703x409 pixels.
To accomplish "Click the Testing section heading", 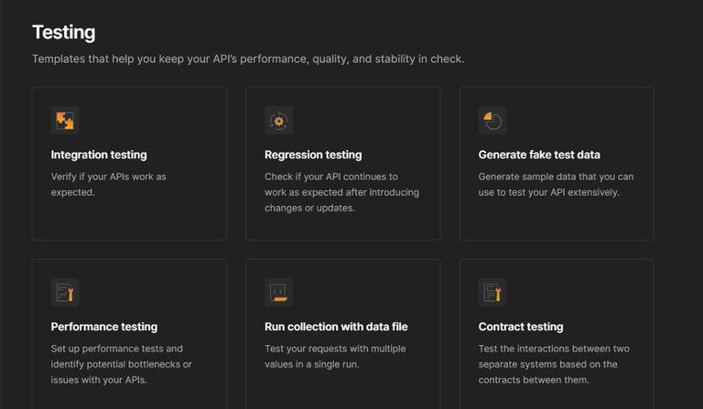I will (x=64, y=33).
